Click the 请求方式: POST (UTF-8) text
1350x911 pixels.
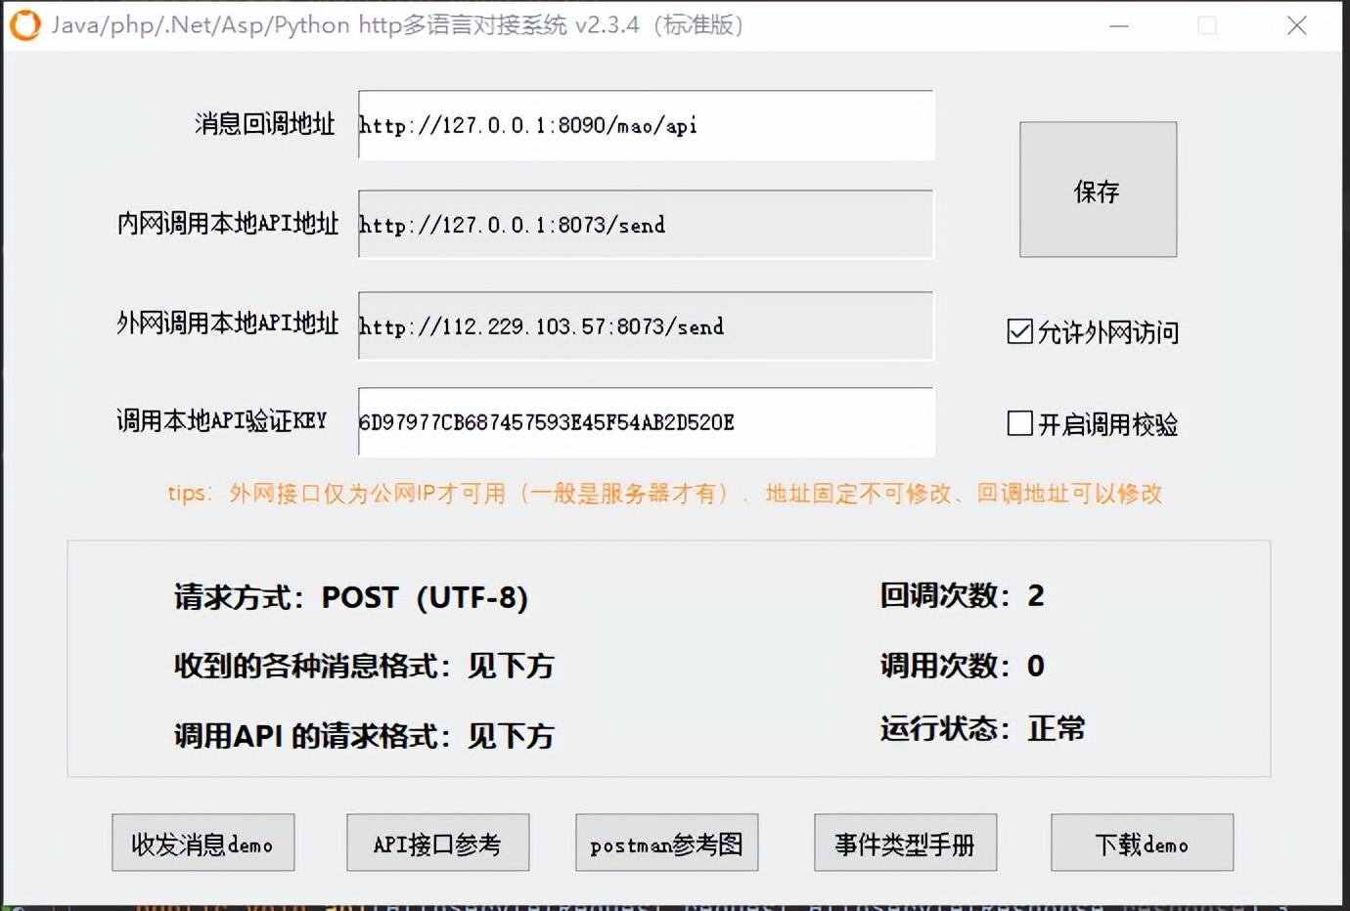point(351,597)
